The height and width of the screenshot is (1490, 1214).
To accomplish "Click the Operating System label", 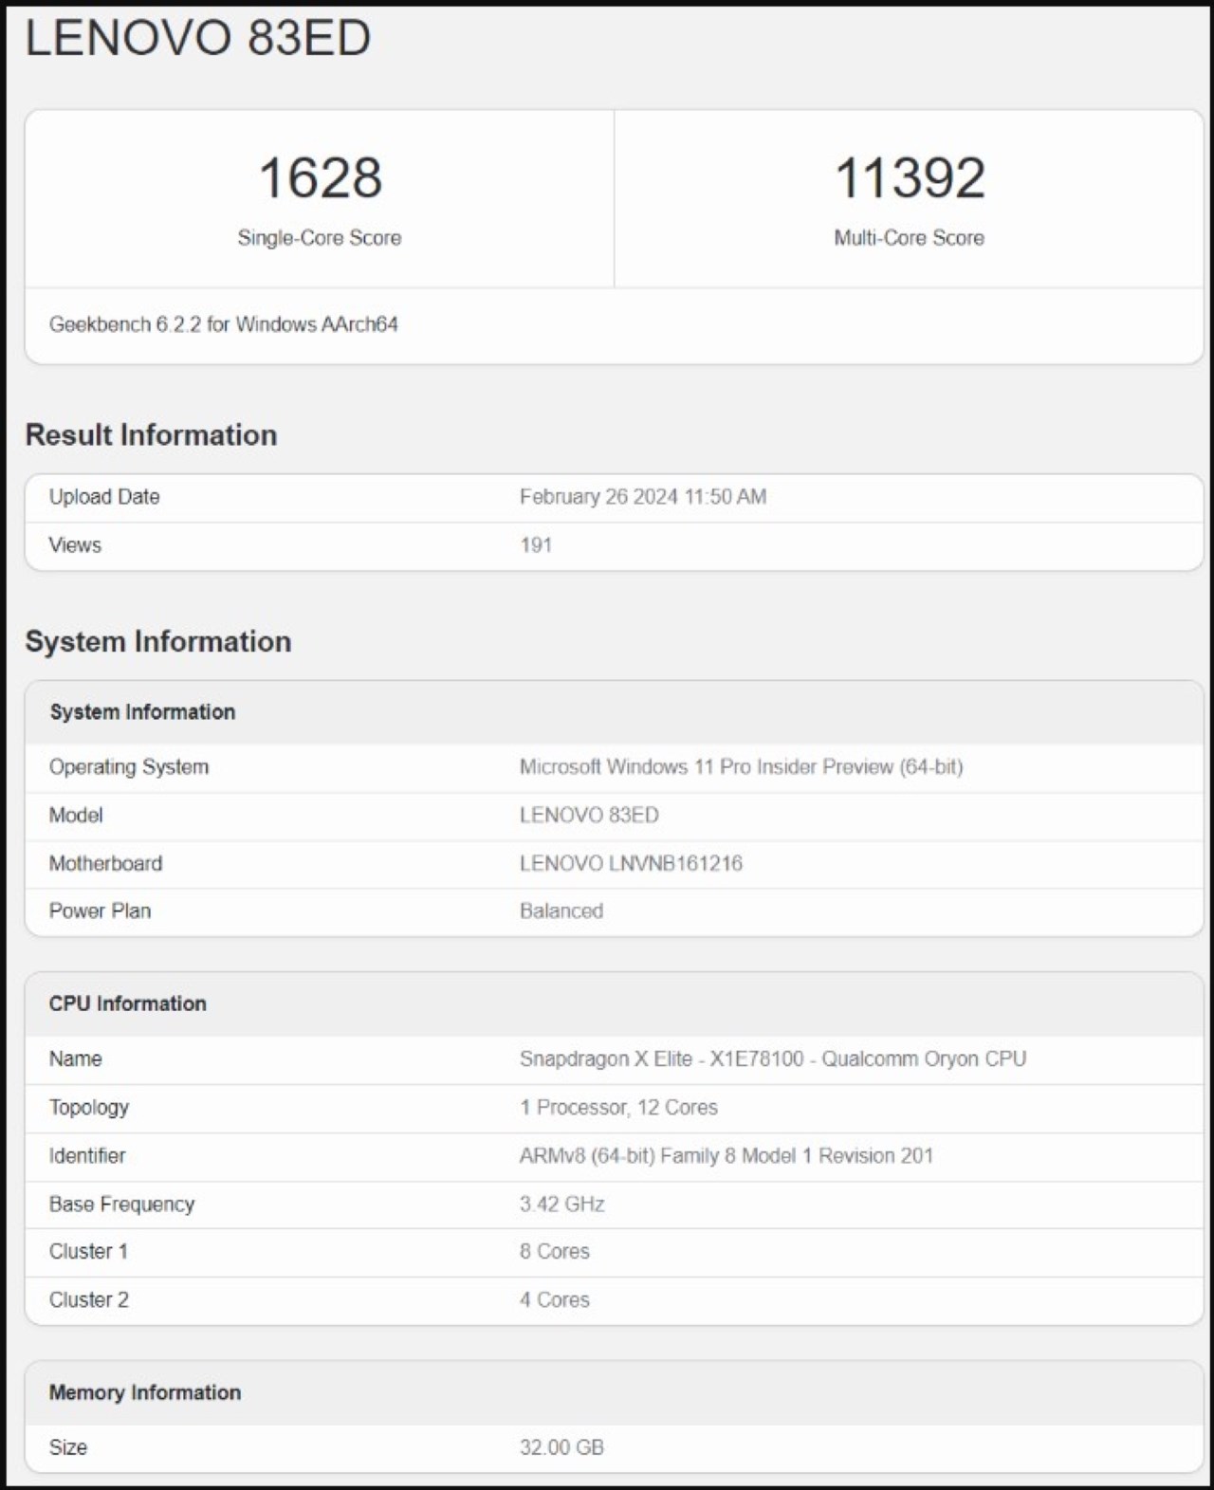I will [129, 767].
